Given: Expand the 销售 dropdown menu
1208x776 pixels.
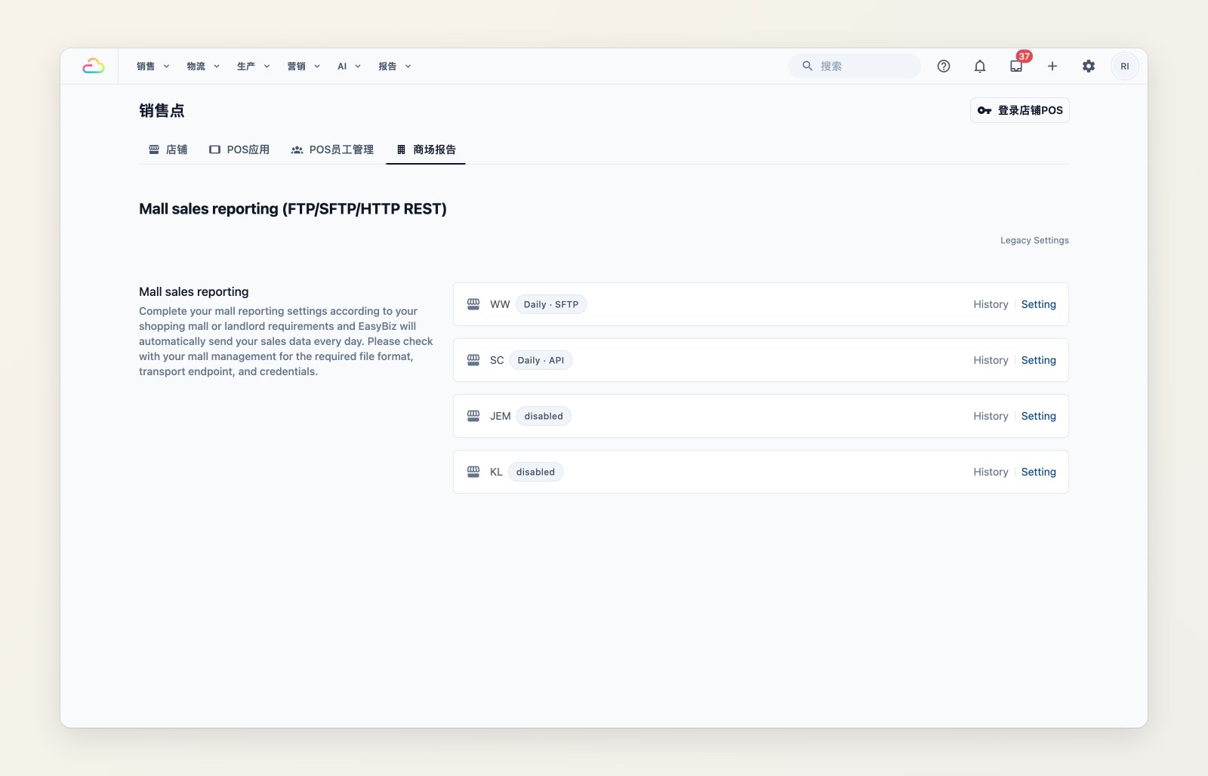Looking at the screenshot, I should coord(153,66).
